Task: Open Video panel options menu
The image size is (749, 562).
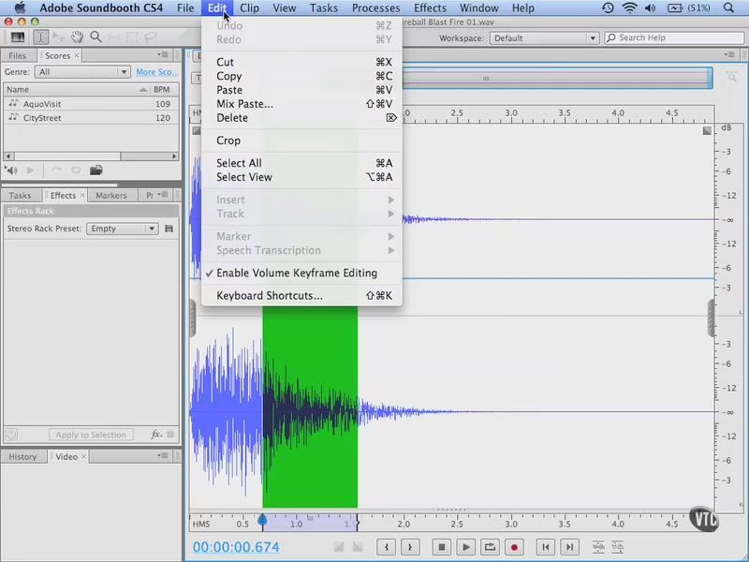Action: [163, 455]
